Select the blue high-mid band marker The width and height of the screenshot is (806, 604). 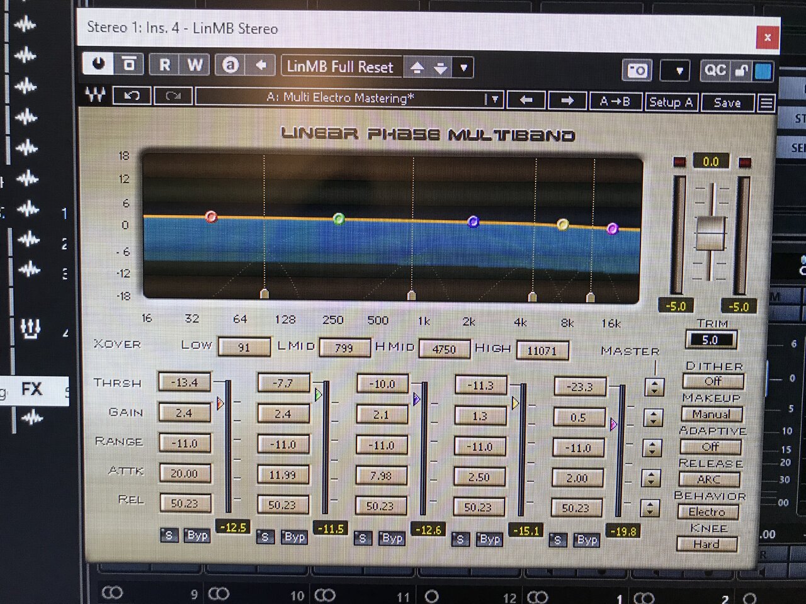[x=474, y=221]
